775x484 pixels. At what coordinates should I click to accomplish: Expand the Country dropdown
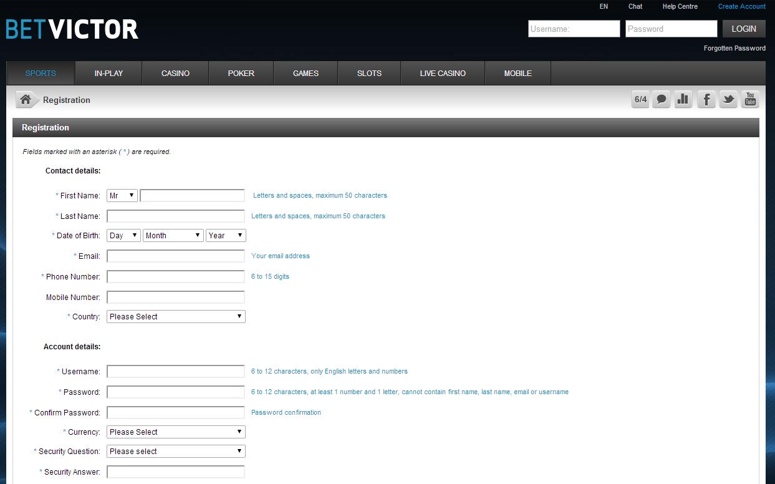tap(176, 317)
